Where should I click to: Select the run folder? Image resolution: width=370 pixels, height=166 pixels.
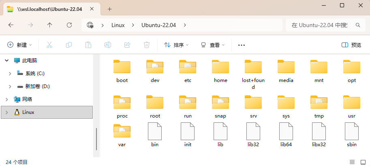point(188,107)
